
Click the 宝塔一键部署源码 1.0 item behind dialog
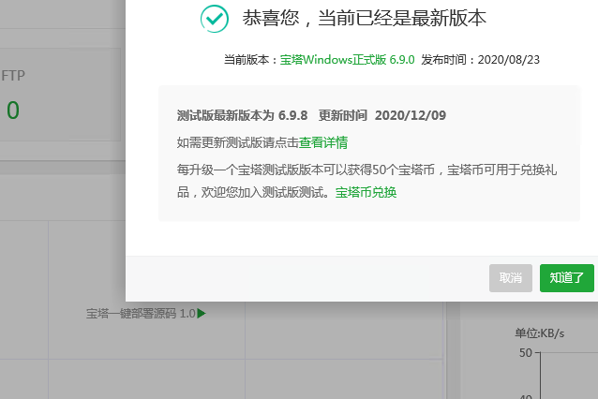pyautogui.click(x=141, y=314)
